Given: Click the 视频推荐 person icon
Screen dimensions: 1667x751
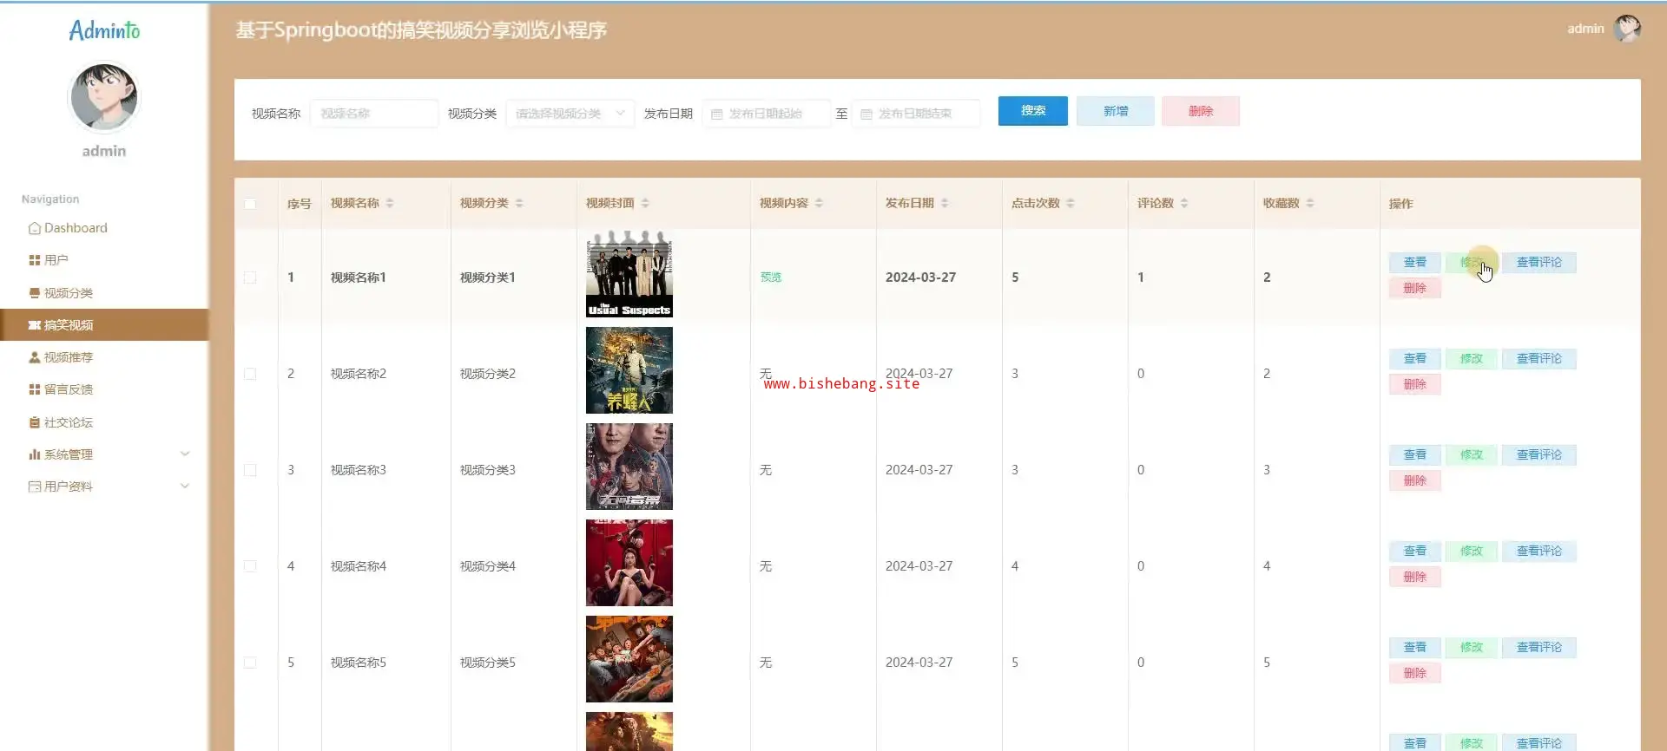Looking at the screenshot, I should pos(35,357).
